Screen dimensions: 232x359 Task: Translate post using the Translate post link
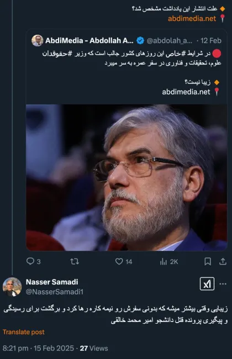[24, 332]
